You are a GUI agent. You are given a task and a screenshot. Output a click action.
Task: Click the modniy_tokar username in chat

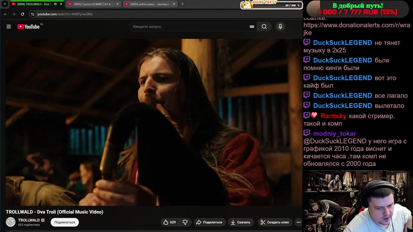coord(335,134)
